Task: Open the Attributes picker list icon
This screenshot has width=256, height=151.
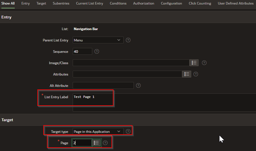Action: pos(187,74)
